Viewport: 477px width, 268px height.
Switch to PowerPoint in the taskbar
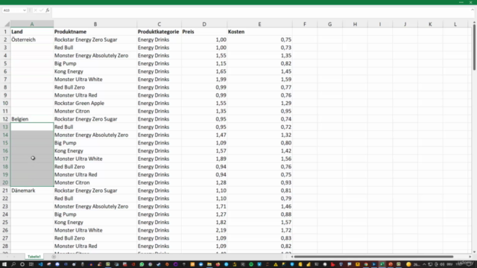(391, 264)
